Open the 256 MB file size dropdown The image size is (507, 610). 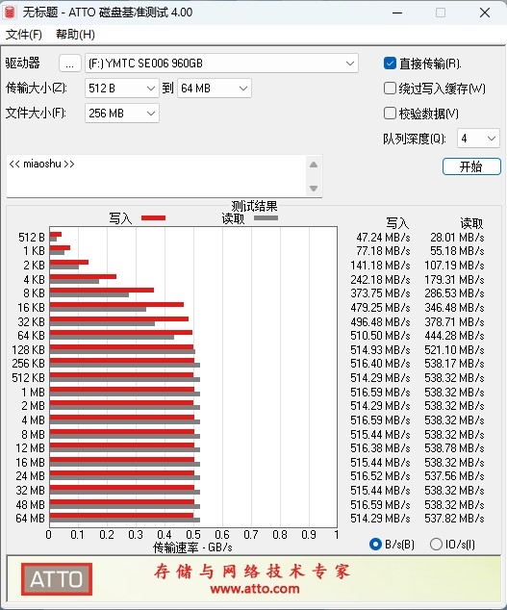click(122, 114)
